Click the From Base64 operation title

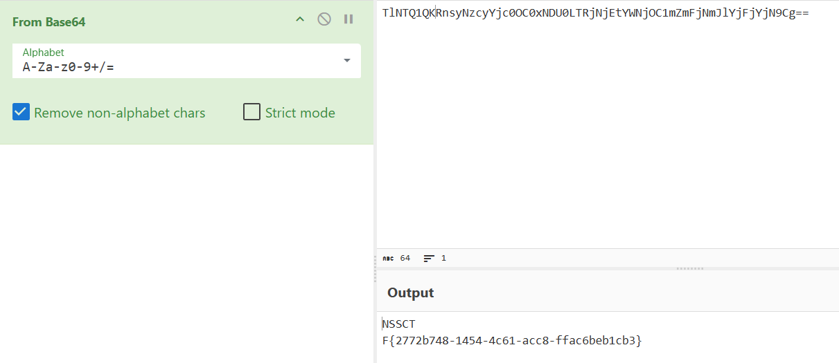pyautogui.click(x=48, y=22)
